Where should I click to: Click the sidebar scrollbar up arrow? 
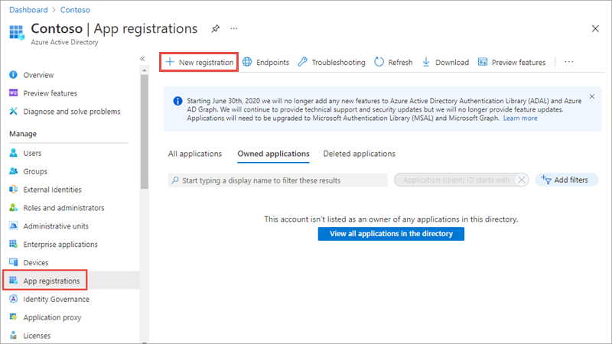[145, 70]
